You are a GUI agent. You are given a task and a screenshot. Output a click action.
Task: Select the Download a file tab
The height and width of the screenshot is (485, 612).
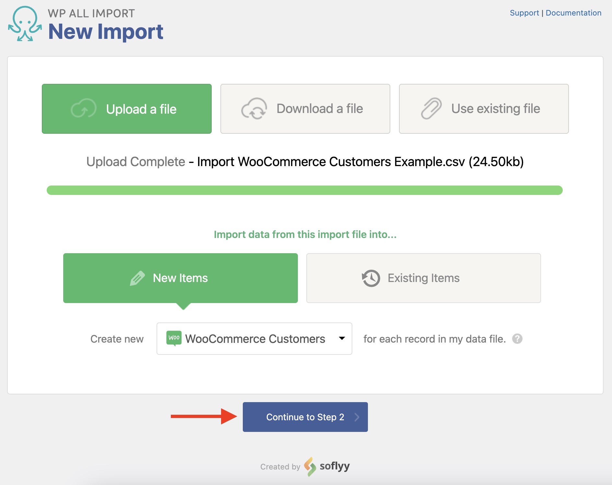point(305,109)
